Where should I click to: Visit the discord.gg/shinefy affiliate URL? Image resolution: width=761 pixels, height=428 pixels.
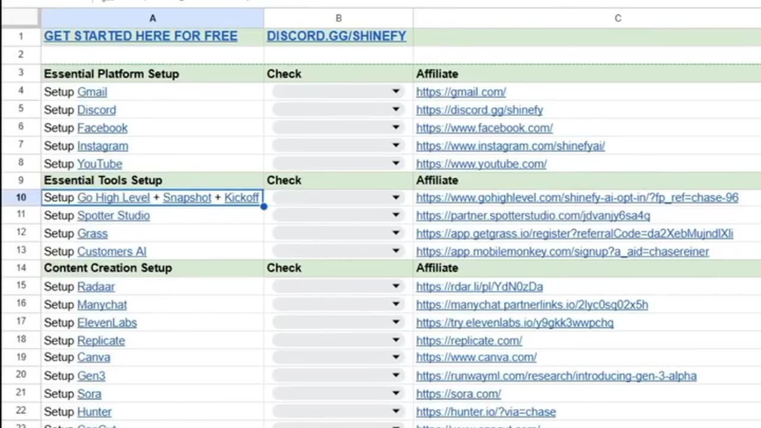(479, 110)
